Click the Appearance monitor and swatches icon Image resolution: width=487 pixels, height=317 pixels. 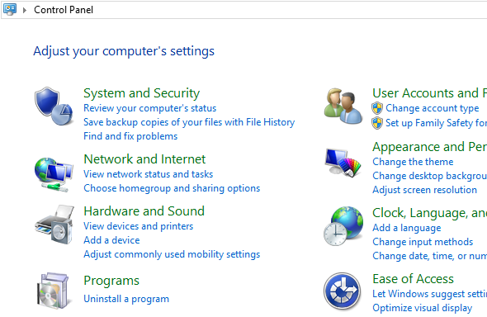point(343,163)
